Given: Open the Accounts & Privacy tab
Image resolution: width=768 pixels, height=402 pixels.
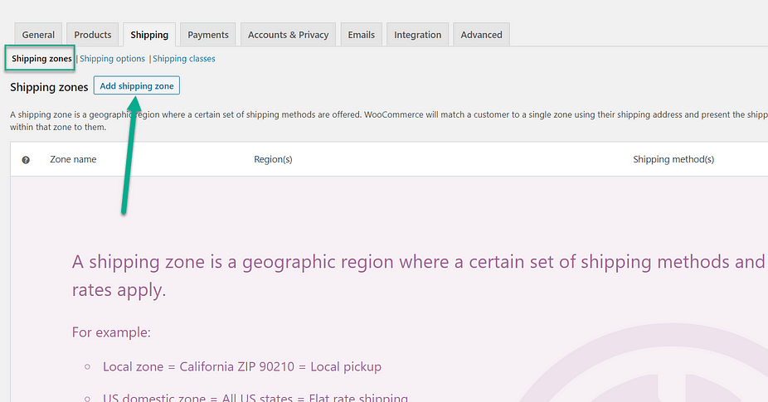Looking at the screenshot, I should [x=288, y=35].
